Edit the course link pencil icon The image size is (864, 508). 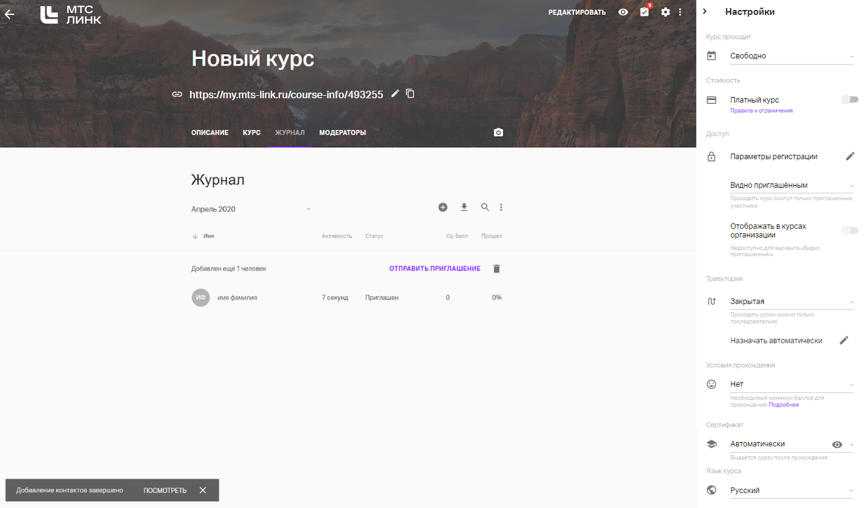[x=395, y=93]
